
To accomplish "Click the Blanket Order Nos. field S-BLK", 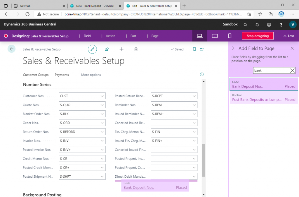I will (x=82, y=114).
